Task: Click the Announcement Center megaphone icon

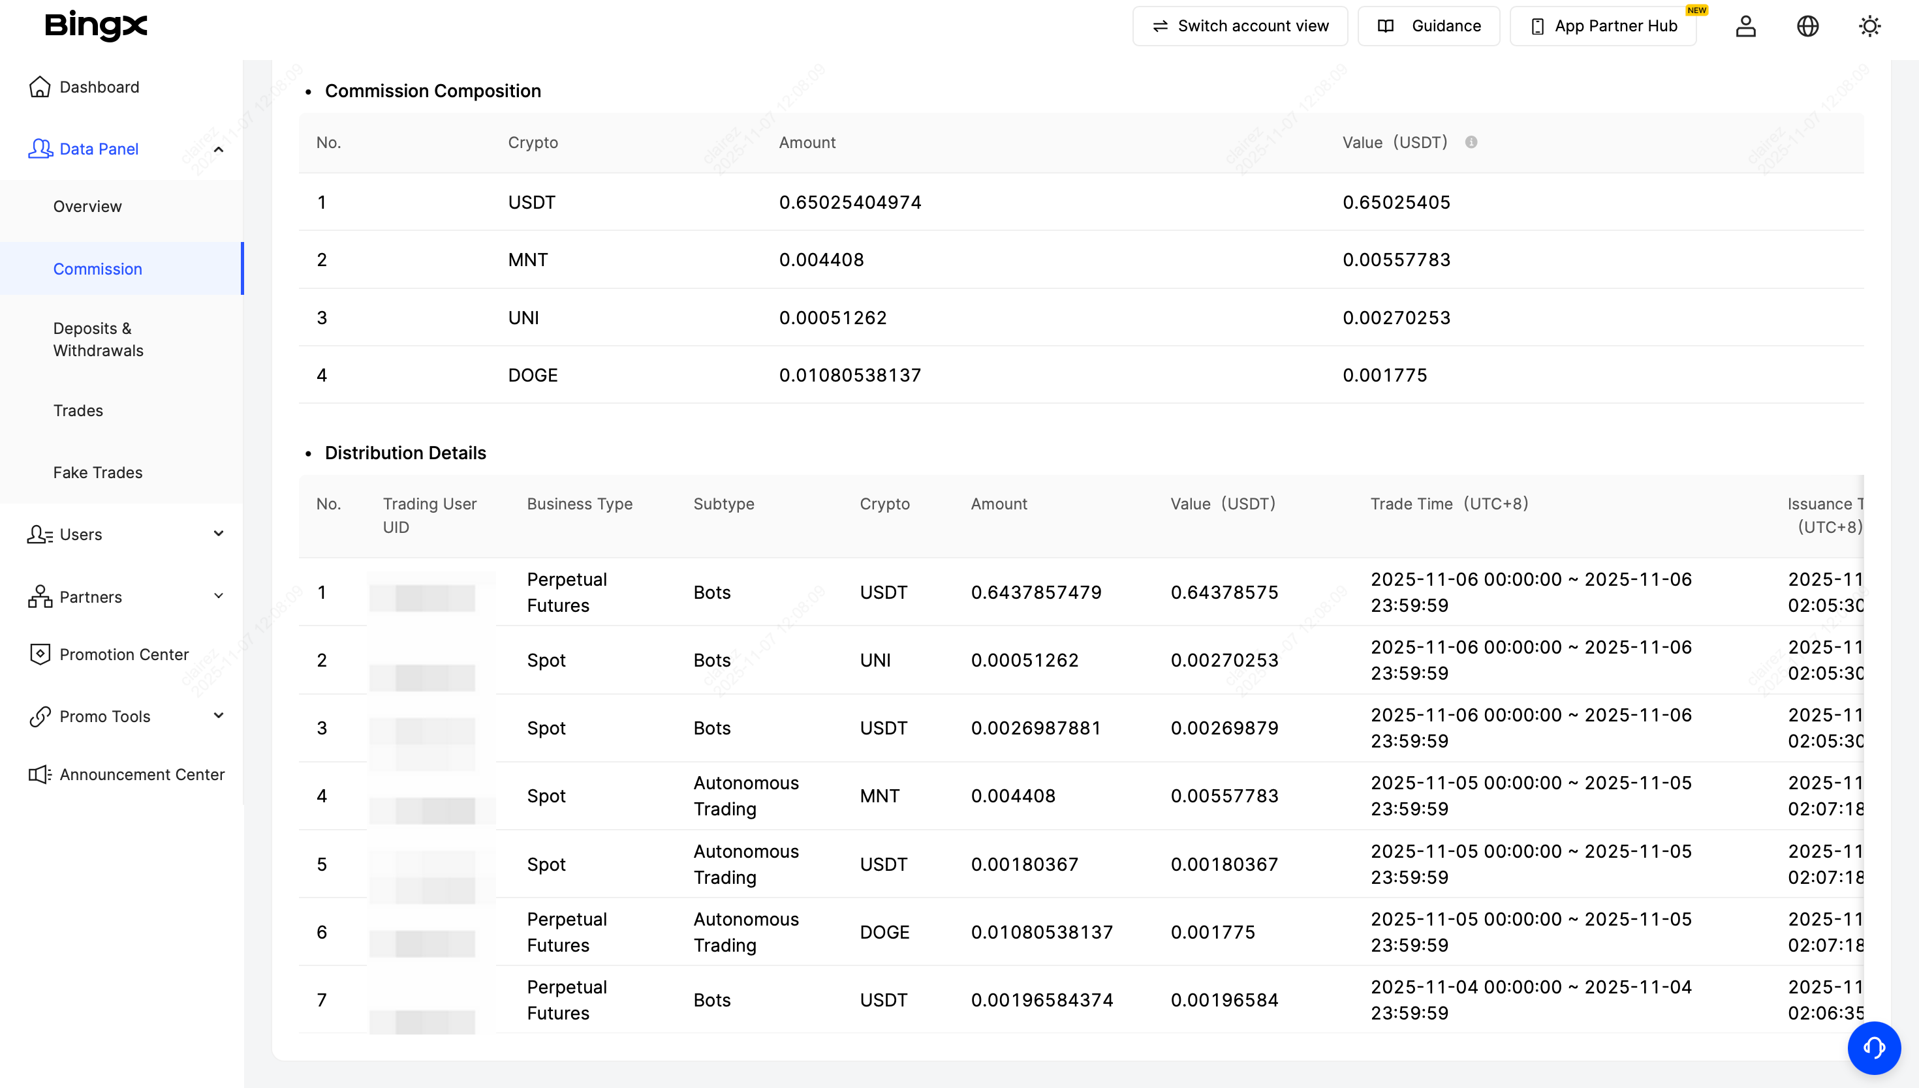Action: 40,774
